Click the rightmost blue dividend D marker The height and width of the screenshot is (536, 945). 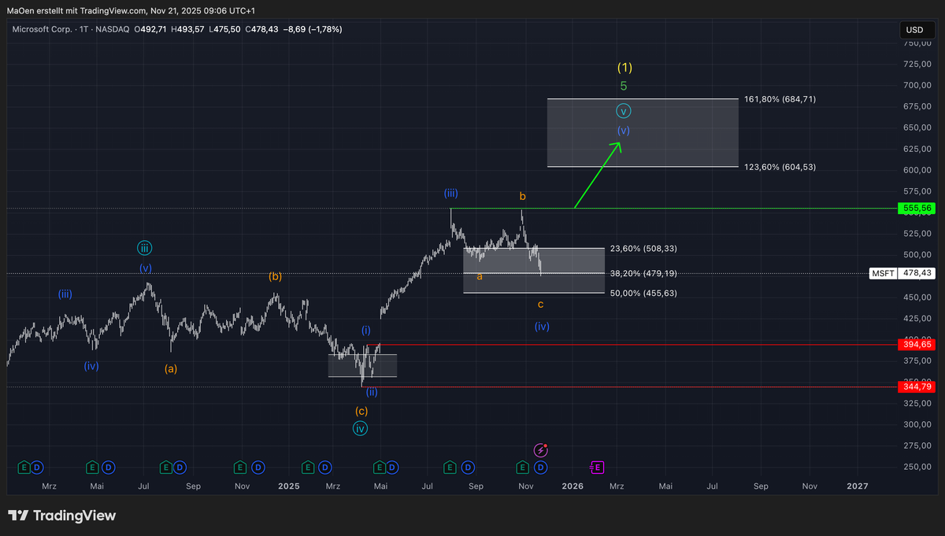(x=541, y=467)
